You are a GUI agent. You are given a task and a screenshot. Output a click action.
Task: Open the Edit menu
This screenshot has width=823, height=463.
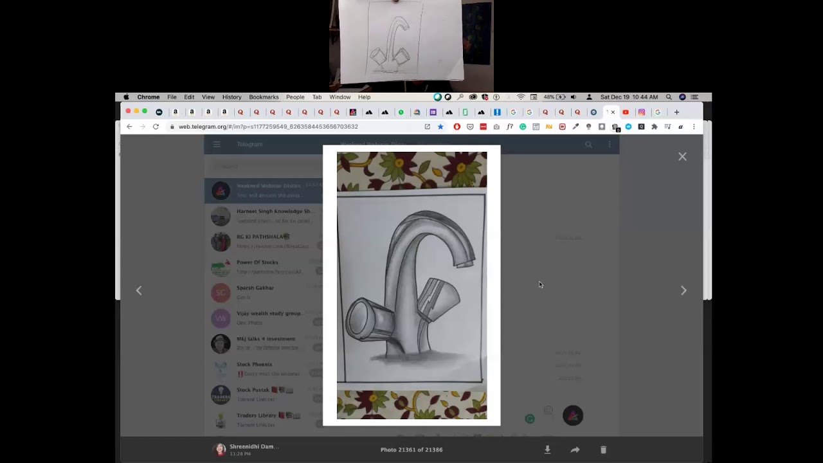[189, 97]
